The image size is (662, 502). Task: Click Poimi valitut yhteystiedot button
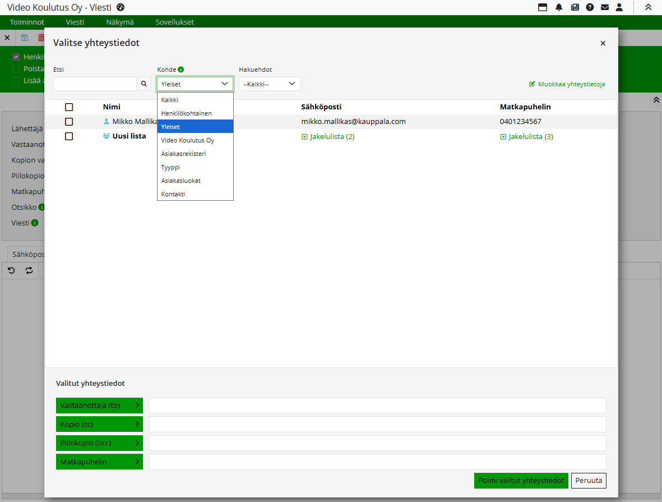(521, 481)
